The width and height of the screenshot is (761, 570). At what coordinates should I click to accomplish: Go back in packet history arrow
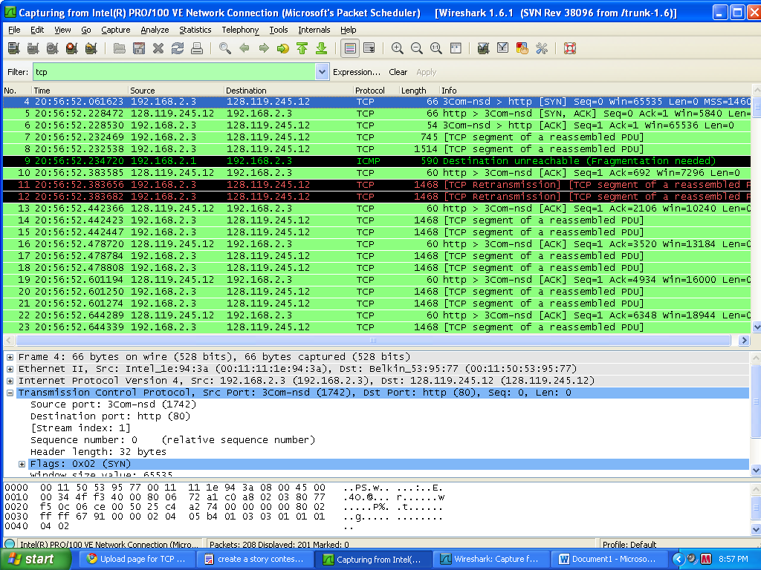tap(244, 48)
